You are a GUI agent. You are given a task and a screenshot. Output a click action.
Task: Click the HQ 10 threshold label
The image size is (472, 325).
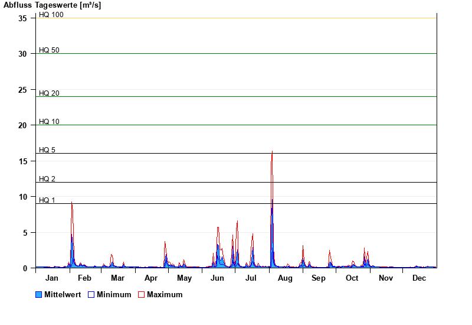pyautogui.click(x=49, y=122)
